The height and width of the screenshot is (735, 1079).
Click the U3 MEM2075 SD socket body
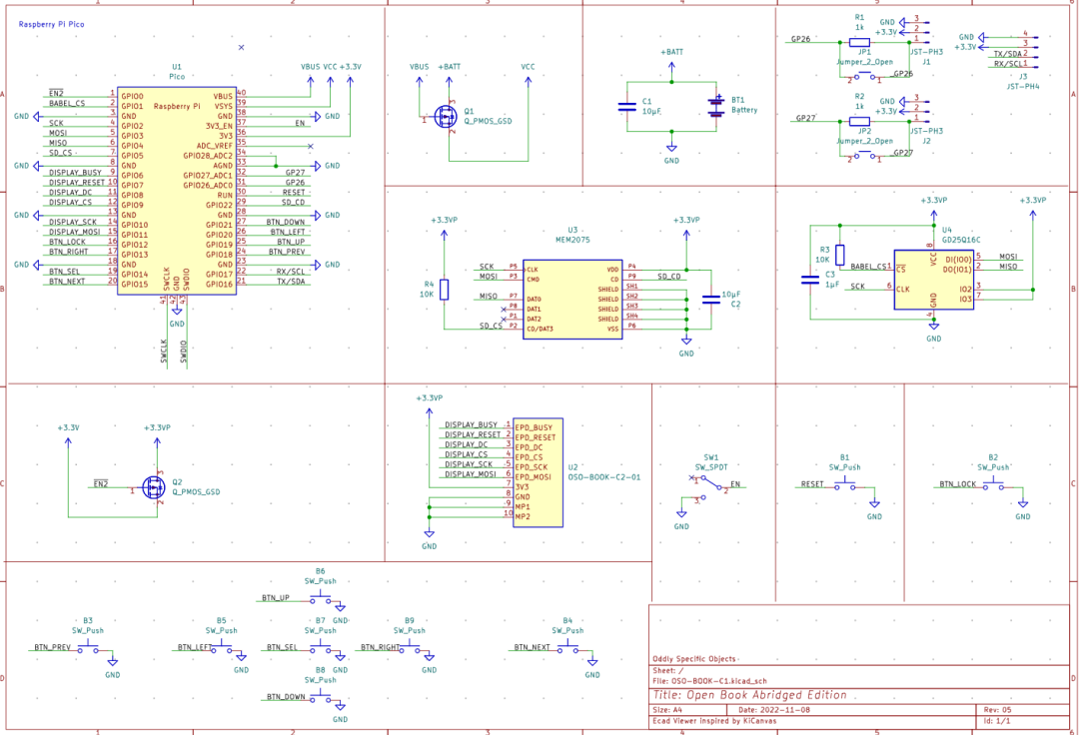point(572,299)
